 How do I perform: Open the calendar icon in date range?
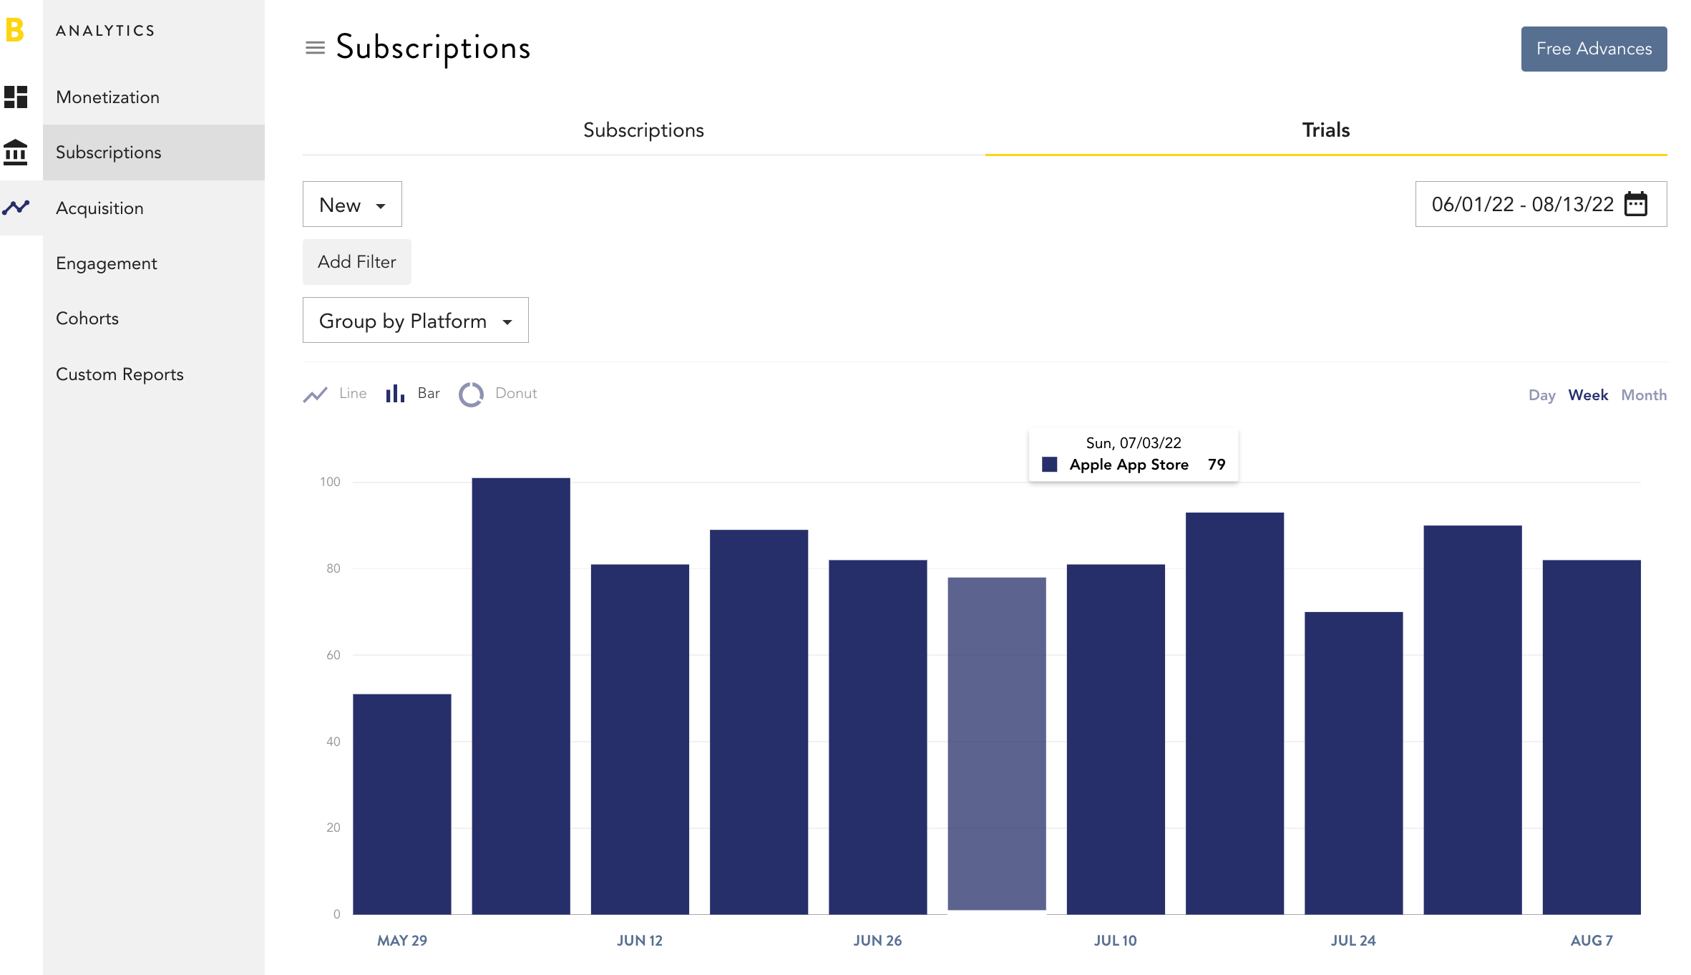pyautogui.click(x=1636, y=204)
